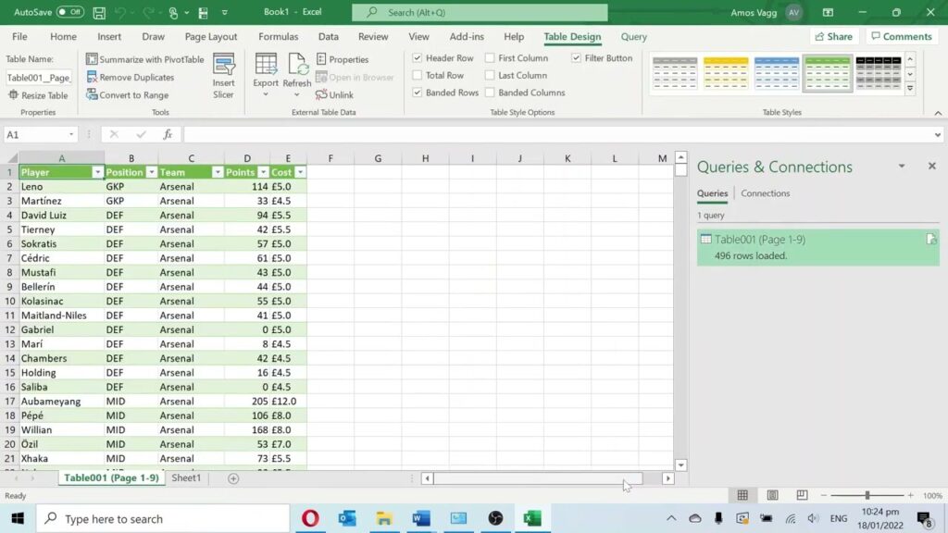Click Summarize with PivotTable
The image size is (948, 533).
point(145,59)
